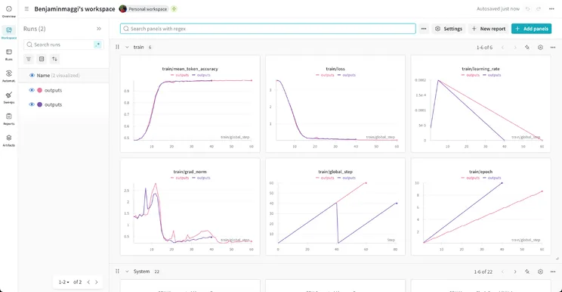Viewport: 562px width, 292px height.
Task: Open the 1-2 rows-per-page dropdown
Action: (x=64, y=282)
